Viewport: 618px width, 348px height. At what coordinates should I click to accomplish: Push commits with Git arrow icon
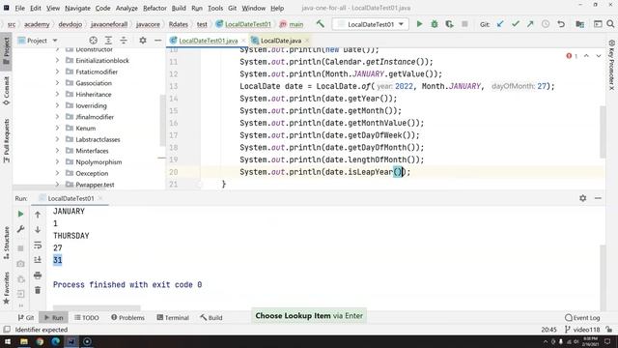pos(530,24)
